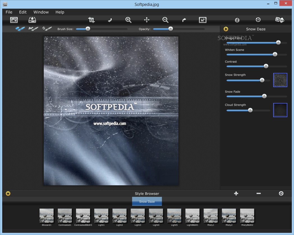This screenshot has width=294, height=235.
Task: Open the info icon
Action: [237, 20]
